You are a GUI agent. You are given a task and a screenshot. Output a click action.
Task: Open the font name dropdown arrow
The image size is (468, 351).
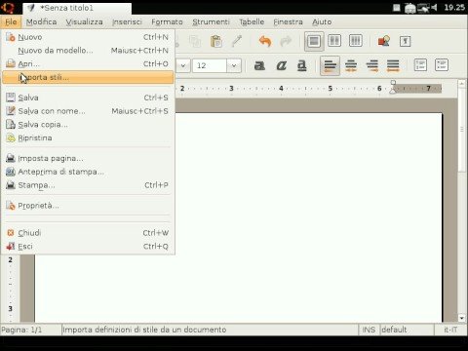pos(183,65)
